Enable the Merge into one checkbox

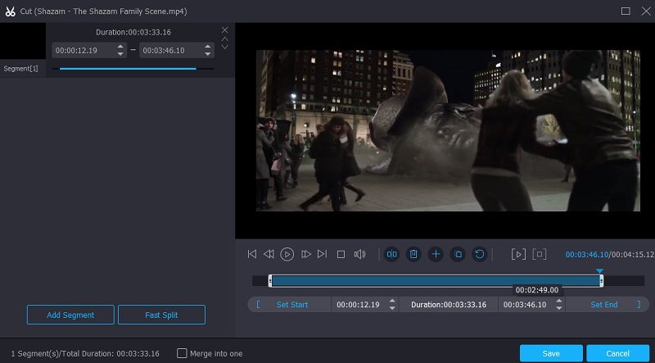pyautogui.click(x=182, y=353)
